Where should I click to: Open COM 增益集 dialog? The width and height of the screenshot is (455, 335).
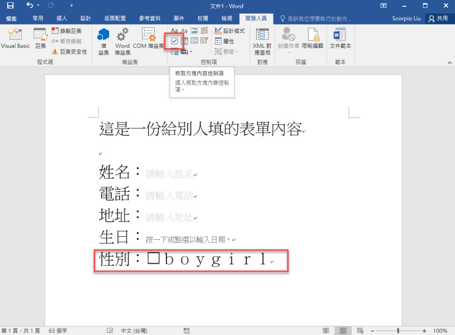tap(148, 38)
